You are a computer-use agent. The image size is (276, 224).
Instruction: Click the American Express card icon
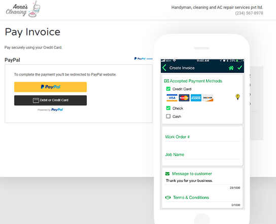pos(196,98)
